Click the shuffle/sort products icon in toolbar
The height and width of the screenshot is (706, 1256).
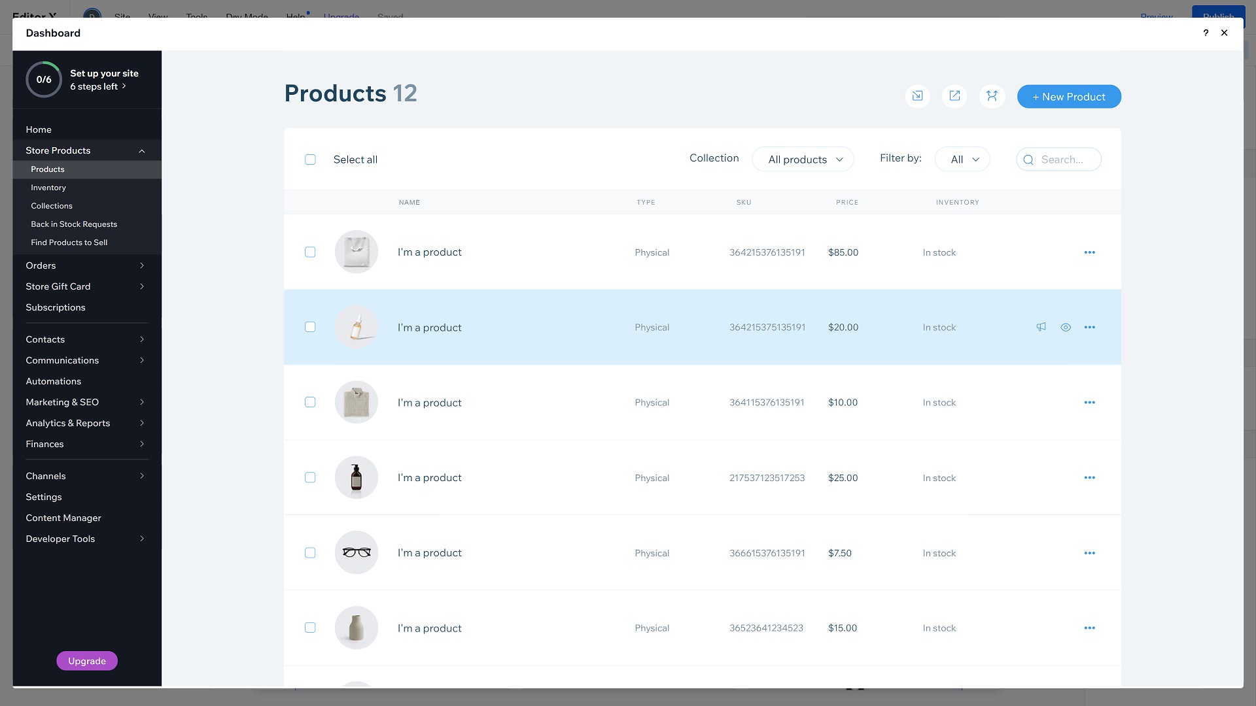click(992, 95)
